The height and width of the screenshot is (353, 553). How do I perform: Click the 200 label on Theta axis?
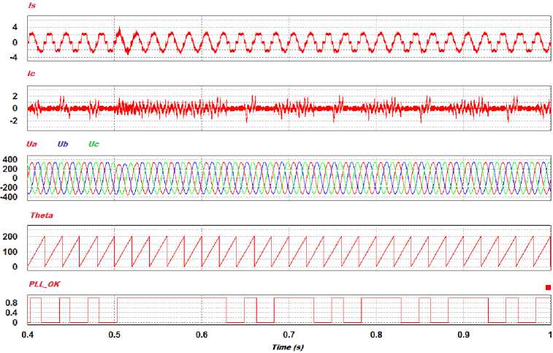[x=10, y=237]
